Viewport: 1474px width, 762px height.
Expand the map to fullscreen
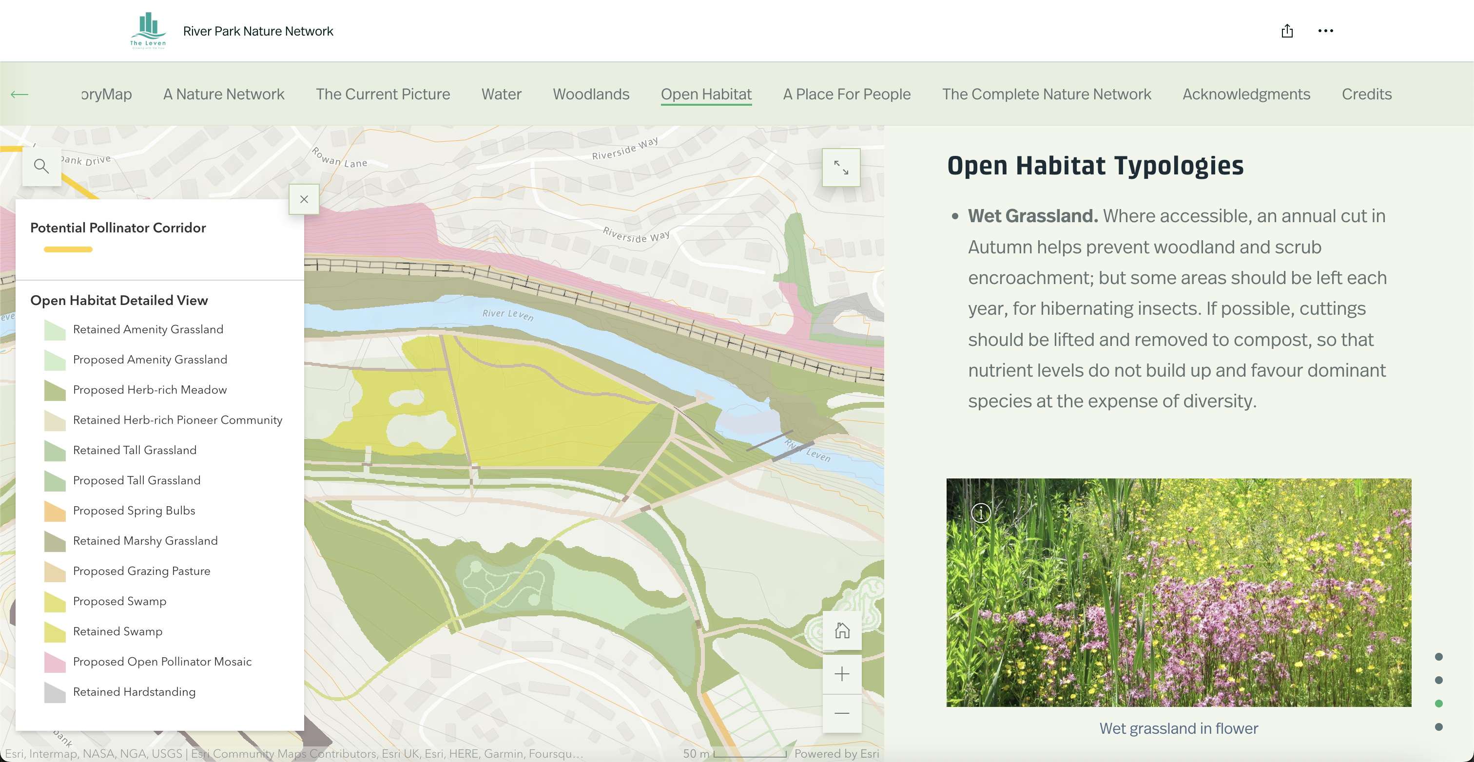(x=840, y=167)
